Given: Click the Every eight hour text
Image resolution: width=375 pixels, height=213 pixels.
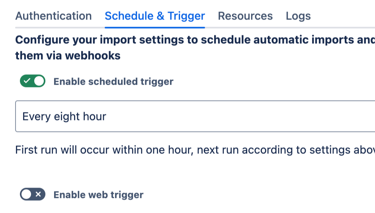Looking at the screenshot, I should click(64, 116).
